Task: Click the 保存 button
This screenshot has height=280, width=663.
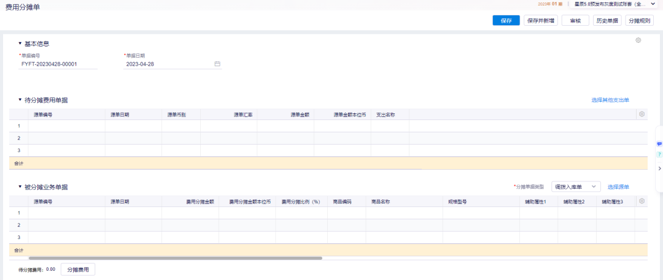Action: point(506,20)
